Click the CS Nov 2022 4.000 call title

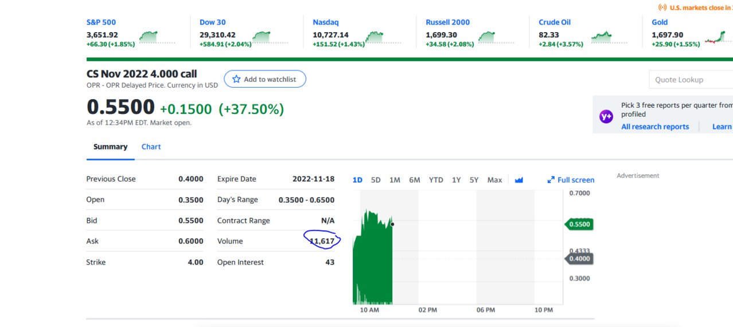click(x=142, y=74)
